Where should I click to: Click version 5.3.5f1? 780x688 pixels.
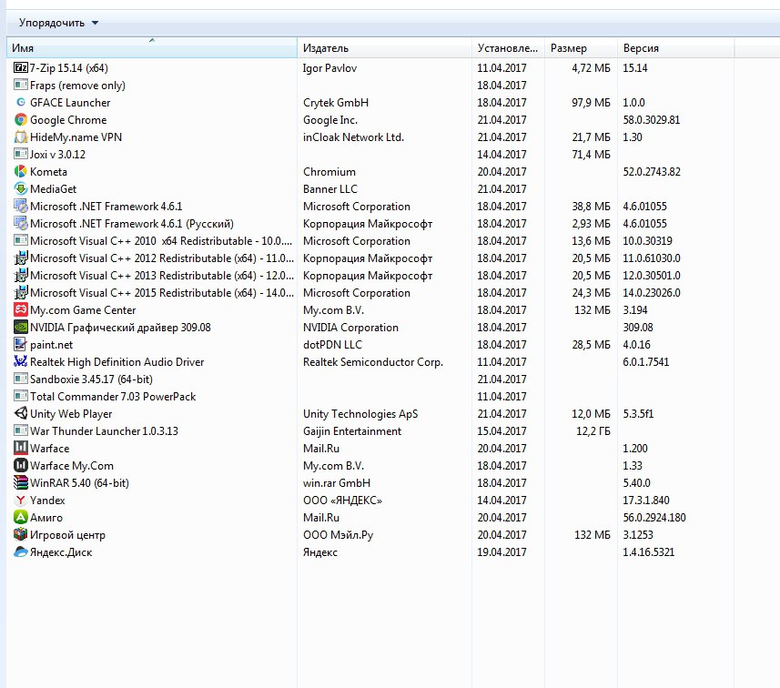click(x=638, y=414)
